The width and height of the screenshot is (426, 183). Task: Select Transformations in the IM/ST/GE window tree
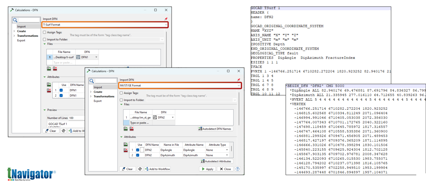[x=104, y=97]
